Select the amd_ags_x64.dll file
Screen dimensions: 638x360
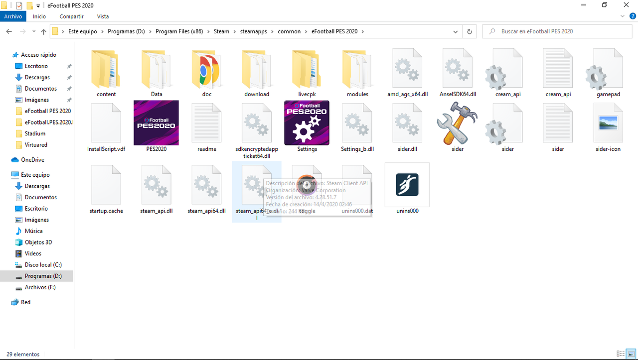click(x=408, y=74)
